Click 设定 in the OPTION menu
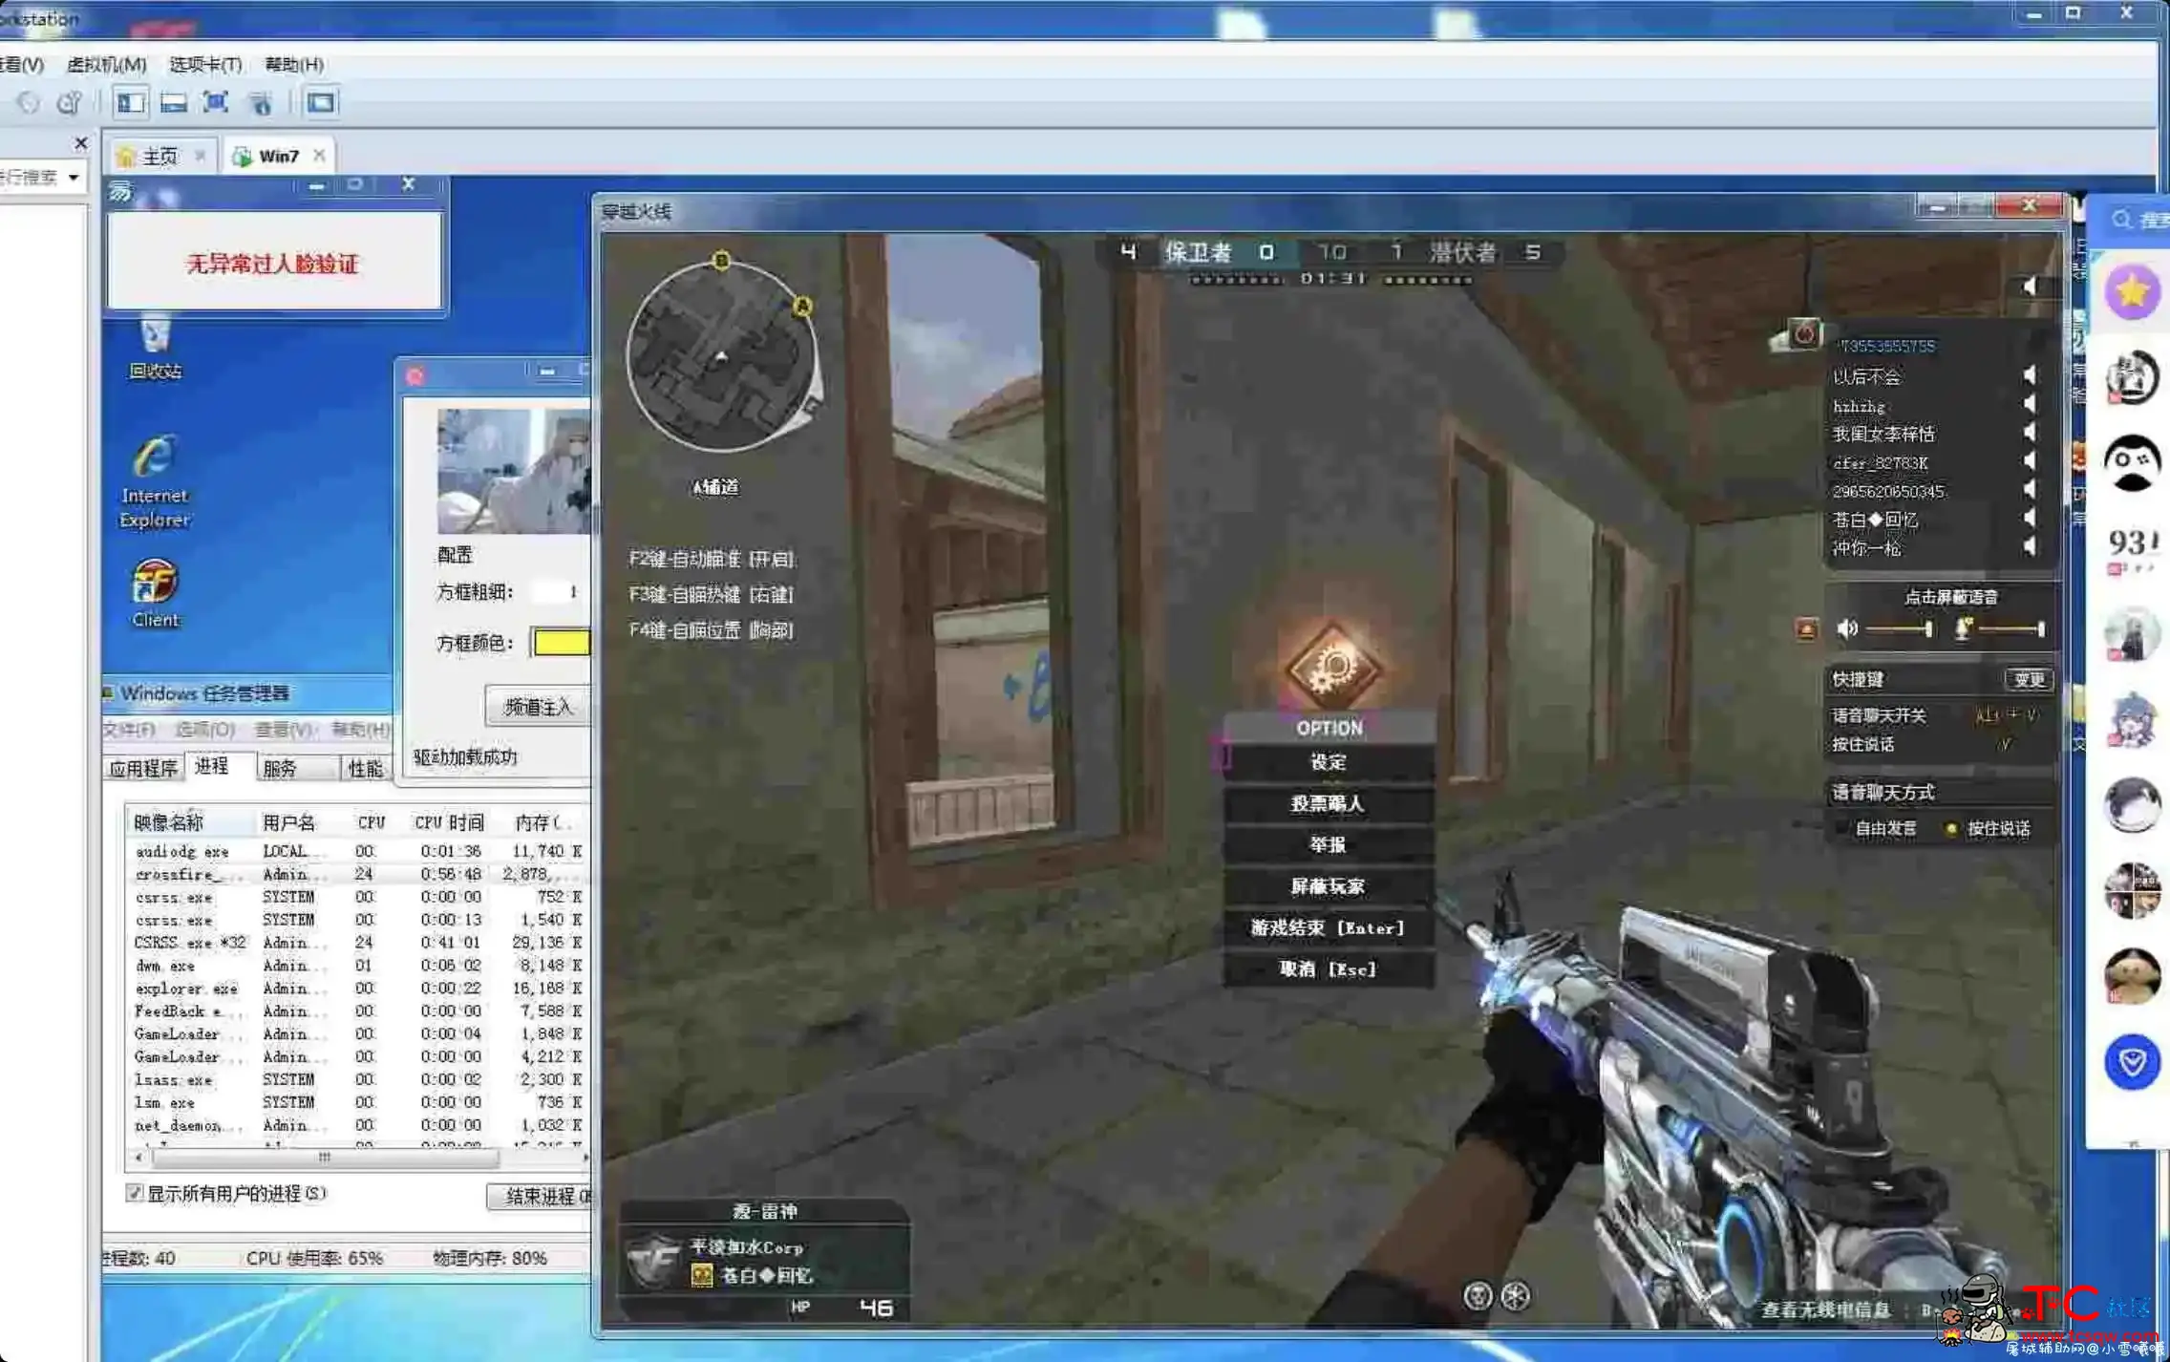This screenshot has width=2170, height=1362. tap(1328, 762)
